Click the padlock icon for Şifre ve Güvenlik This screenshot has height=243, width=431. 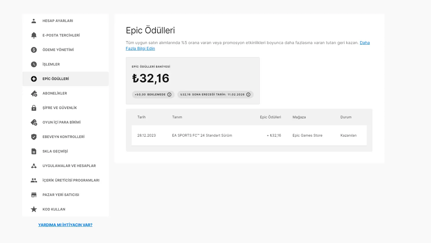[x=34, y=108]
